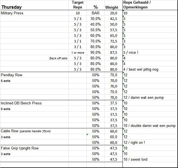Select the Pendlay Row exercise cell
Image resolution: width=178 pixels, height=168 pixels.
pyautogui.click(x=12, y=75)
